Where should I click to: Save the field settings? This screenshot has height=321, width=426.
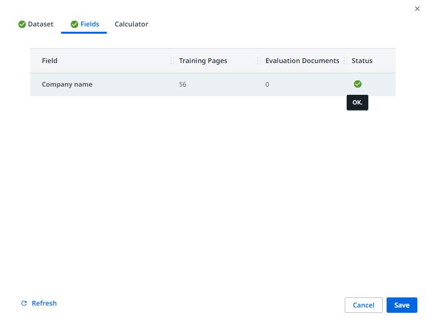point(401,305)
